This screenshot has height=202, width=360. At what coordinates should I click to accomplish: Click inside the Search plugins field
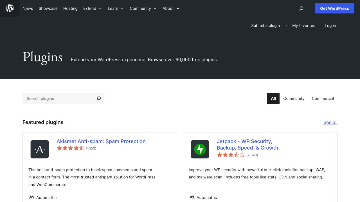click(56, 98)
